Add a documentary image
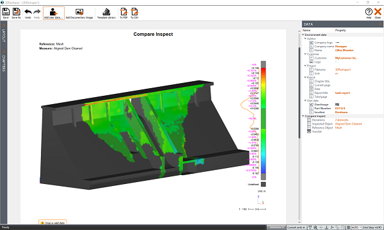 point(79,13)
